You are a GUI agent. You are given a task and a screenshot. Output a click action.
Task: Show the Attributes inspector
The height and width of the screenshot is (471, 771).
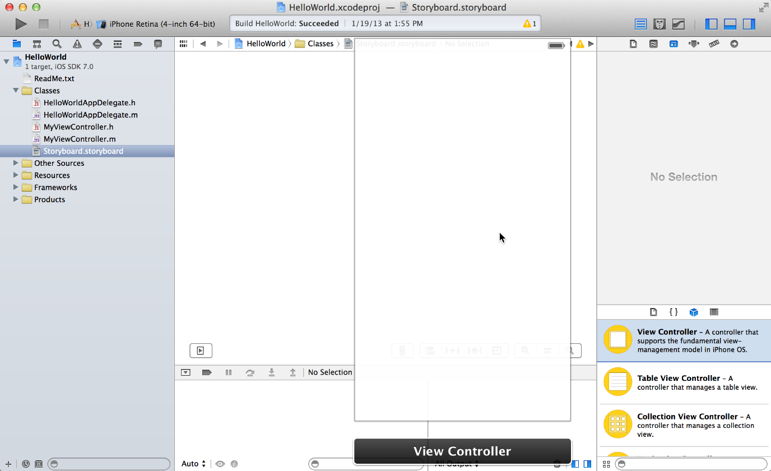pyautogui.click(x=694, y=44)
